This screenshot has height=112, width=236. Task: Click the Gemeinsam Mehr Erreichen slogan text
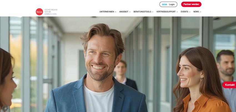pyautogui.click(x=51, y=12)
